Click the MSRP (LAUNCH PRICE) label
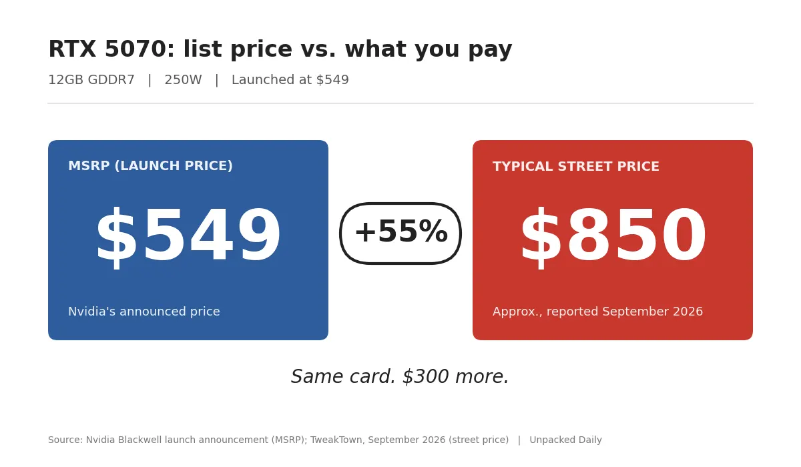This screenshot has height=467, width=801. click(x=150, y=166)
